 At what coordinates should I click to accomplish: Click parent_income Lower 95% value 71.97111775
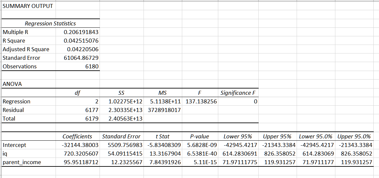tap(238, 162)
